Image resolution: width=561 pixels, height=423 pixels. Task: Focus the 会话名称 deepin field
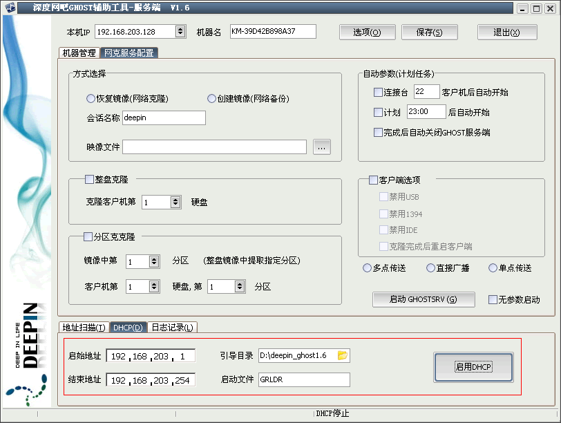(164, 117)
